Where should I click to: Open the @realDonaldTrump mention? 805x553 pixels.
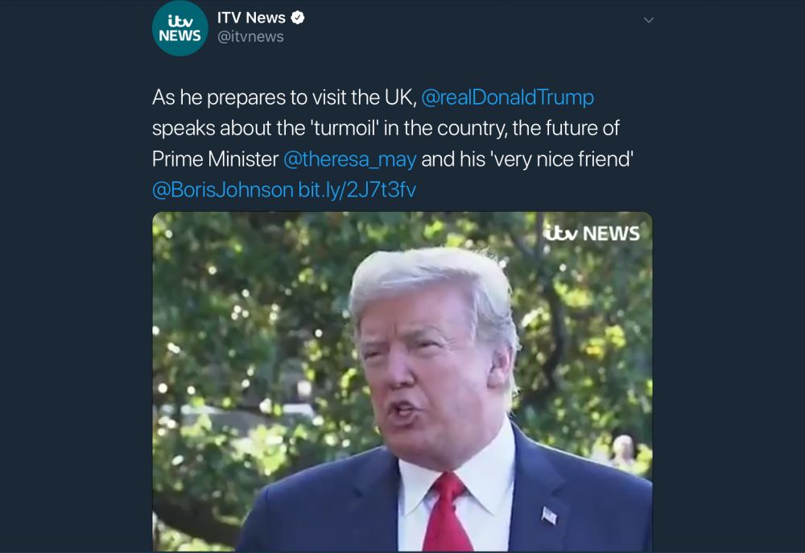tap(508, 97)
